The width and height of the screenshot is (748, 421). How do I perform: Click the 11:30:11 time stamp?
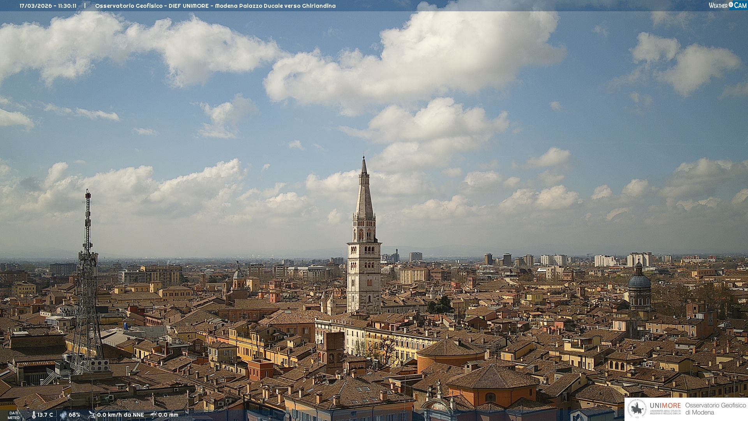coord(67,6)
